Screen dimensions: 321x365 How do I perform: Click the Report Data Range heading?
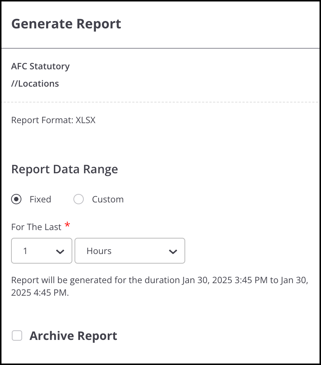coord(65,169)
